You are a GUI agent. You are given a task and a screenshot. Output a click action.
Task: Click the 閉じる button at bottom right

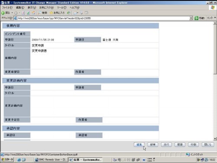click(208, 144)
